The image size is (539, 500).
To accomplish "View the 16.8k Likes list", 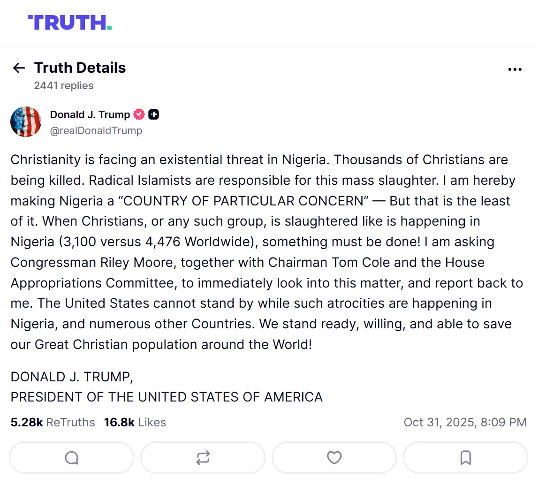I will tap(135, 422).
